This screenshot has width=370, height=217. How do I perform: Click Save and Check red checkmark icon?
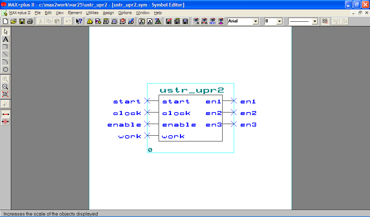(x=169, y=21)
